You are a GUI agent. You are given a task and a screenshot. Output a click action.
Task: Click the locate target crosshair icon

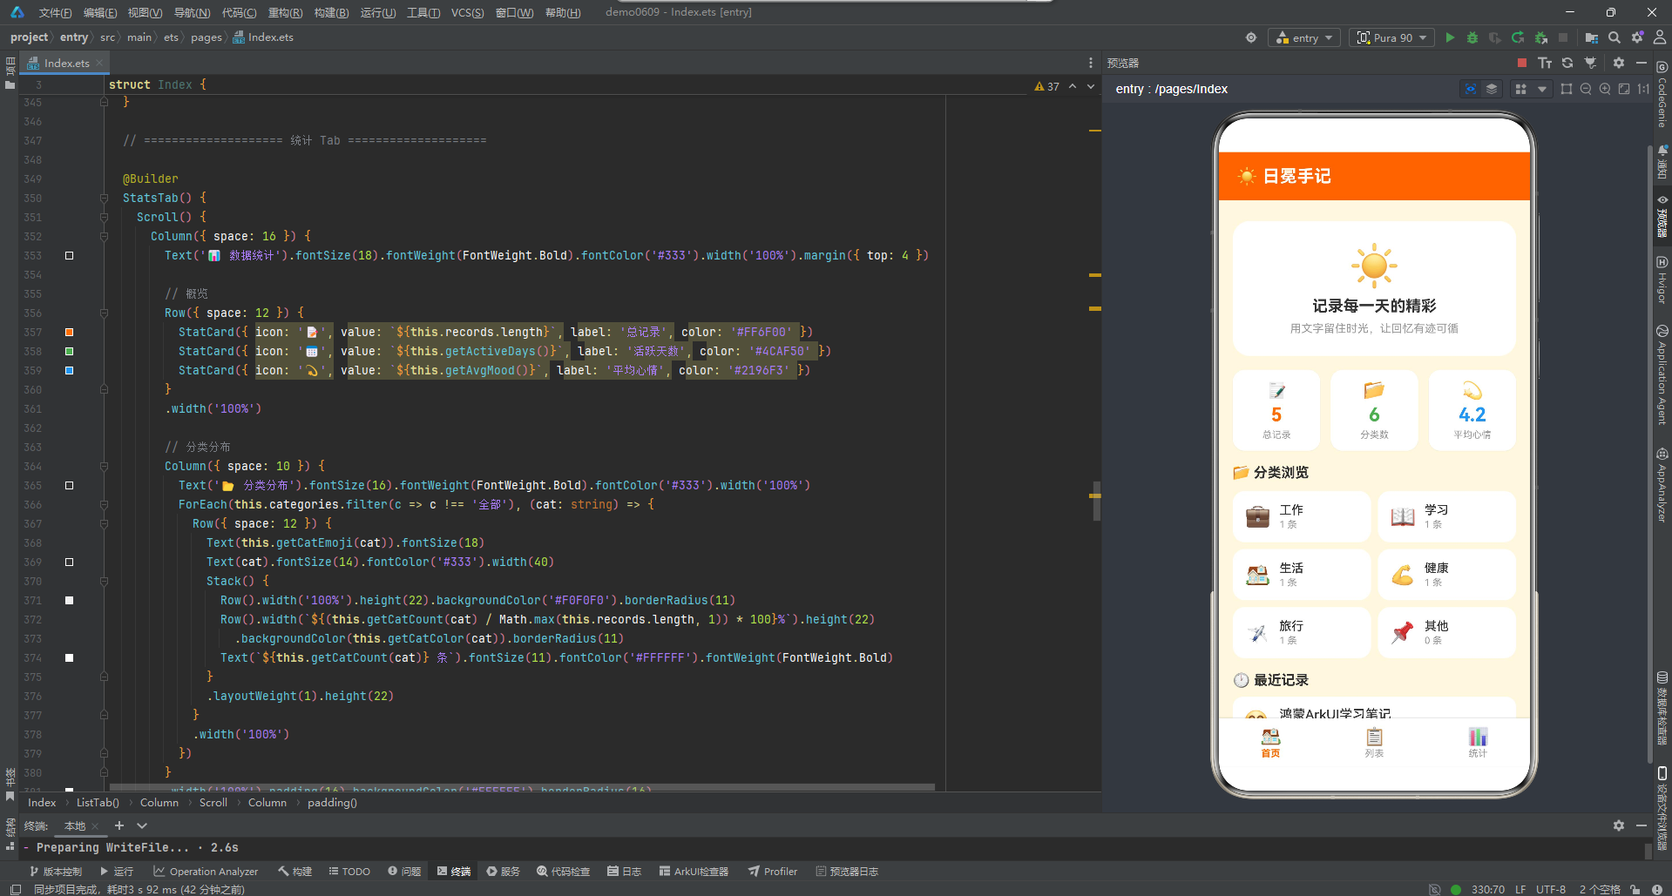(x=1251, y=37)
